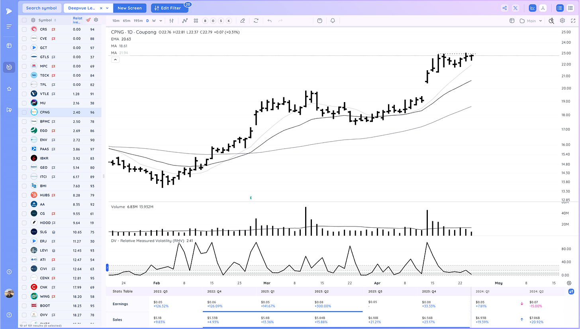This screenshot has height=329, width=580.
Task: Sort by the Relative column header
Action: 78,20
